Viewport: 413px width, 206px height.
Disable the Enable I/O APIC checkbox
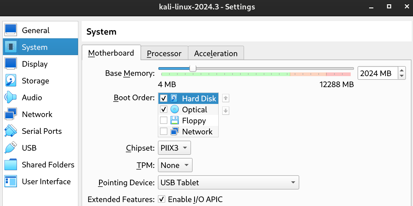pos(162,199)
